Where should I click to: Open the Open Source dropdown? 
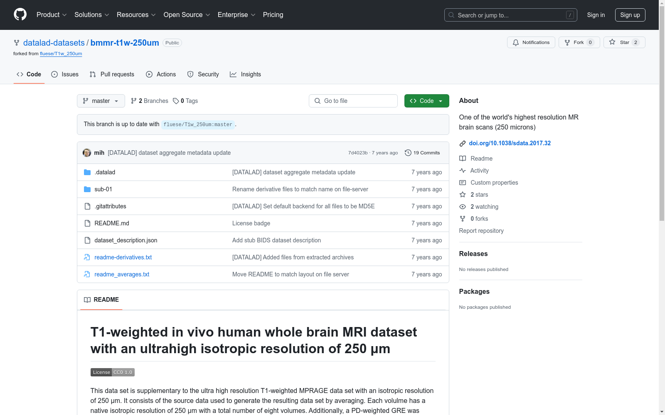click(187, 15)
